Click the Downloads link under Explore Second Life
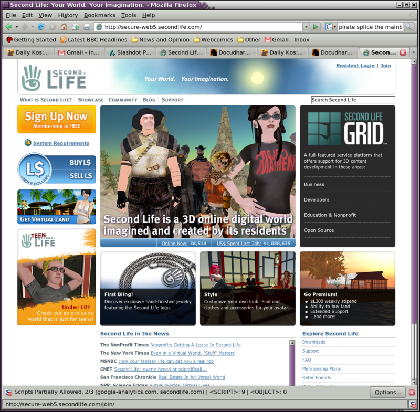 [313, 342]
